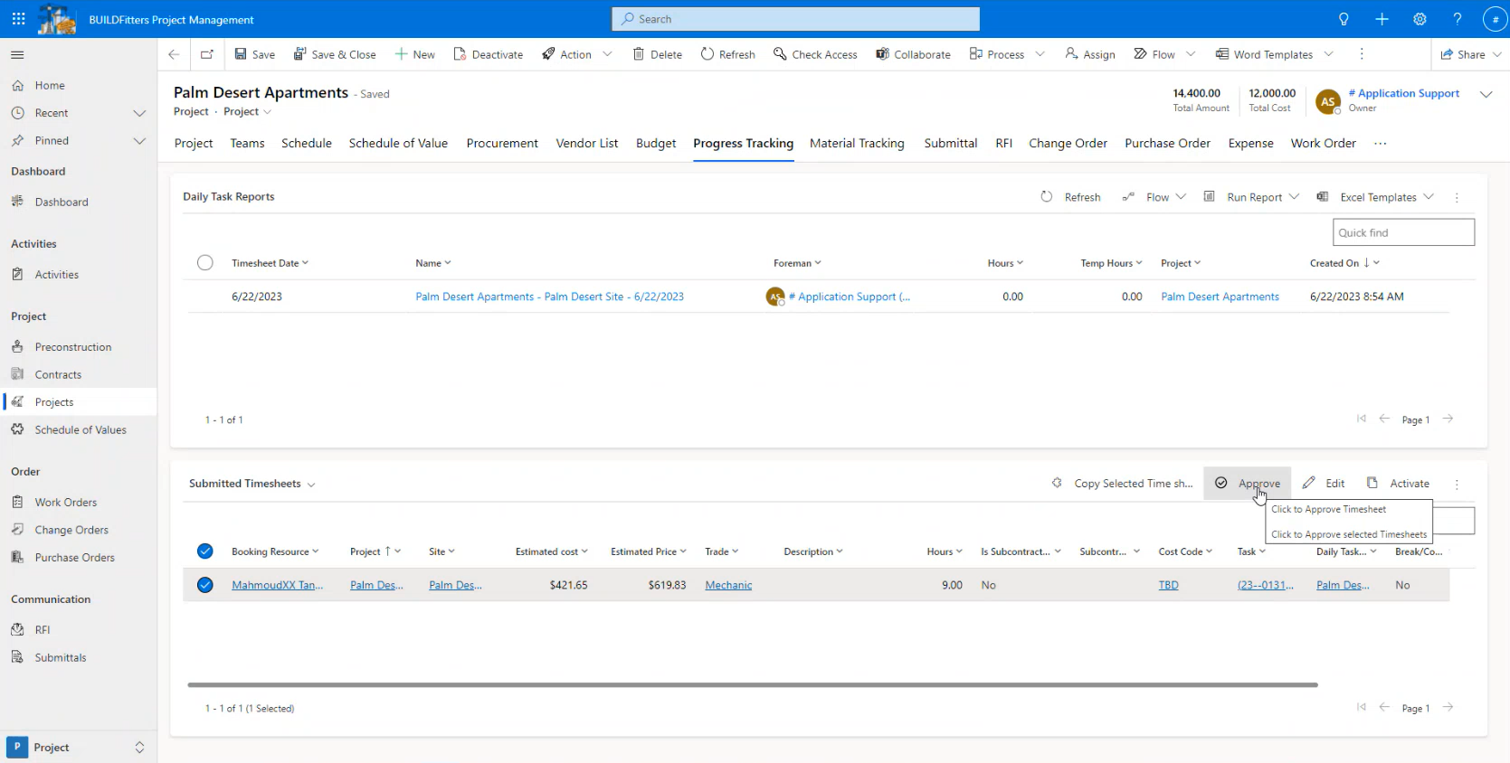Open settings gear in top bar
The width and height of the screenshot is (1510, 763).
(x=1420, y=19)
